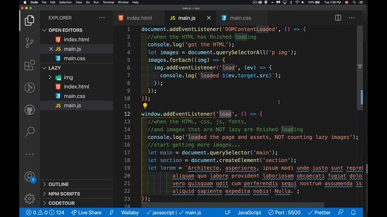Open main.css from Open Editors
This screenshot has height=217, width=387.
click(x=77, y=58)
